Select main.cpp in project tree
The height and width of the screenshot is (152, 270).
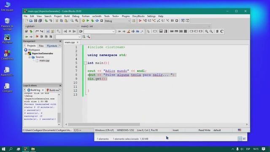point(44,61)
